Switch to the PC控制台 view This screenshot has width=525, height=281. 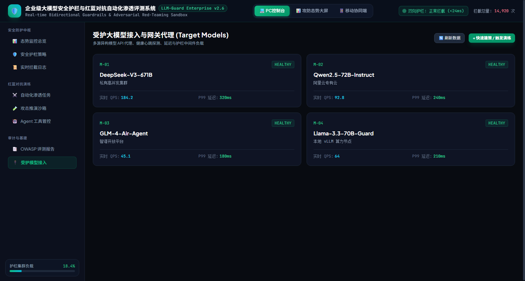click(x=272, y=11)
